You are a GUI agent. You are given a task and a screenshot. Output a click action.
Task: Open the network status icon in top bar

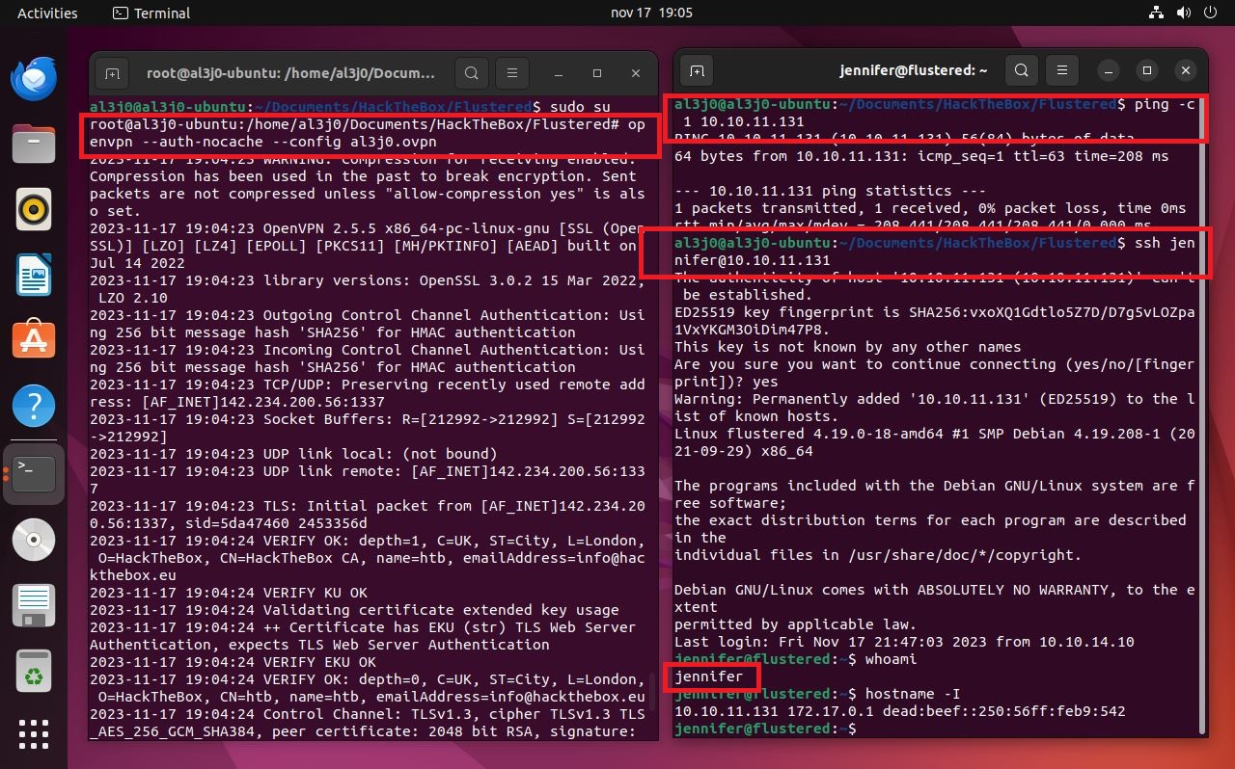pyautogui.click(x=1157, y=13)
